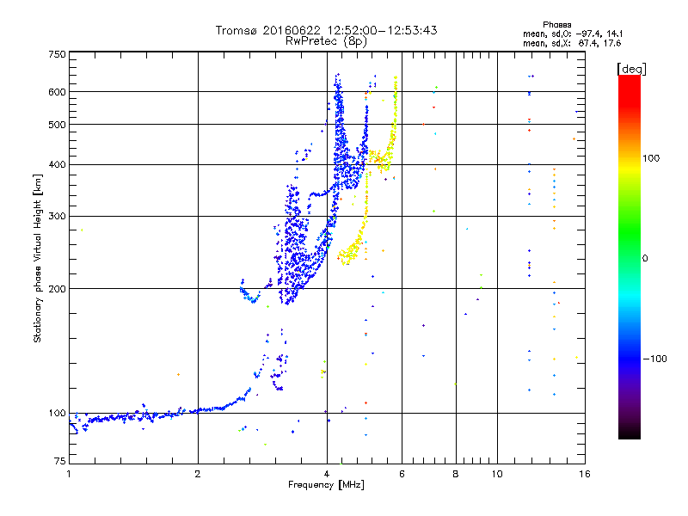Click the y-axis tick label '600'
688x516 pixels.
tap(57, 92)
